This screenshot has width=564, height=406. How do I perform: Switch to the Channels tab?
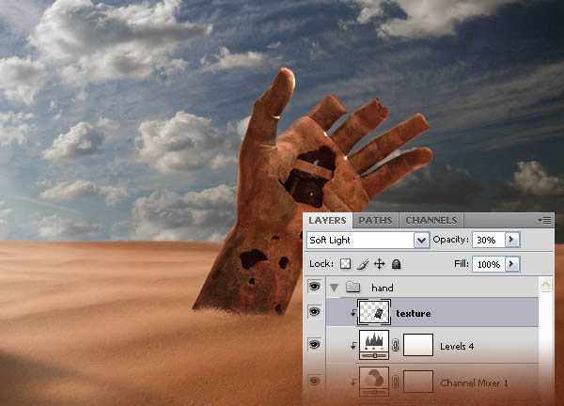[431, 220]
